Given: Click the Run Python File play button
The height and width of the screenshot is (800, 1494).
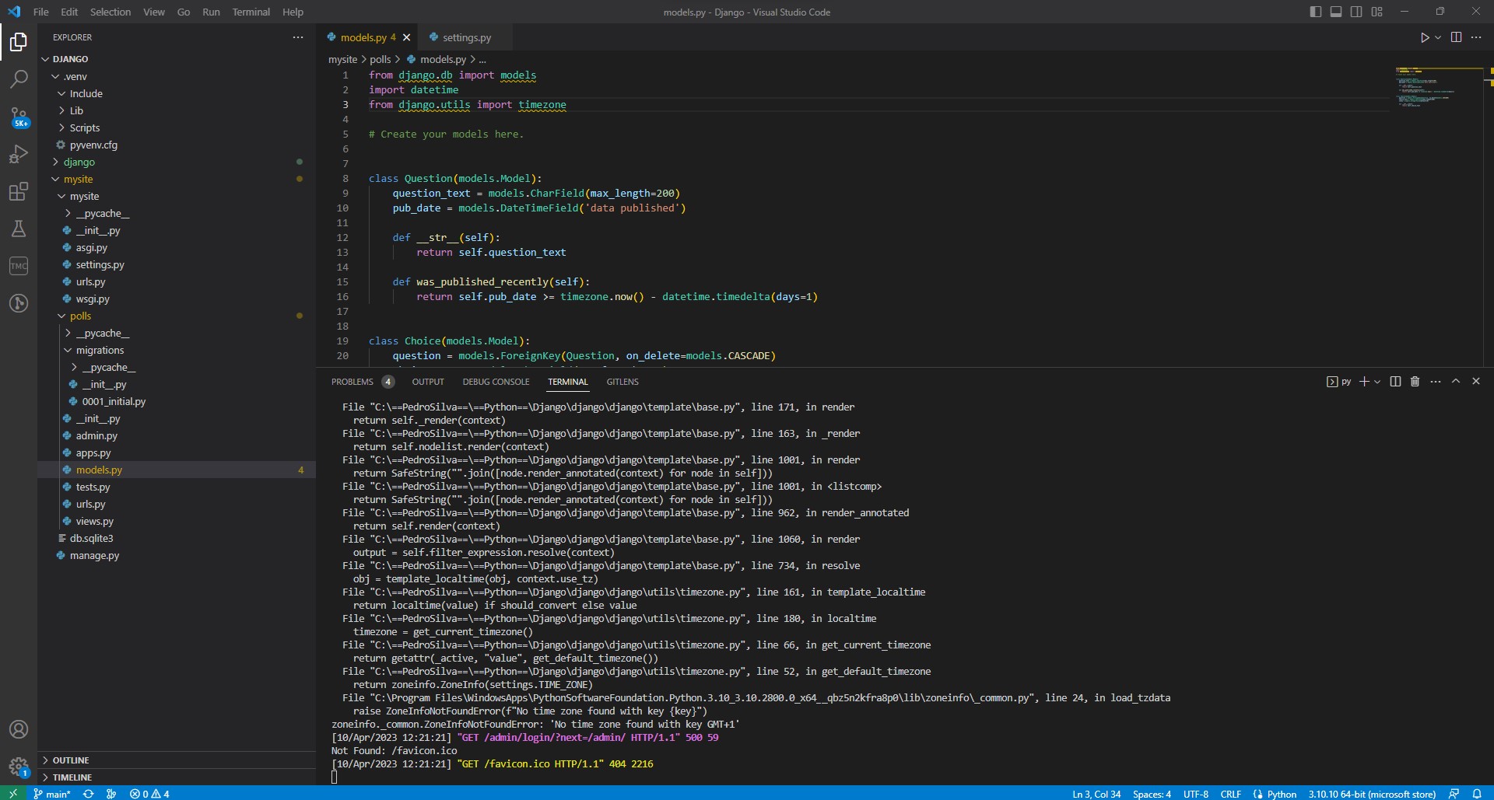Looking at the screenshot, I should coord(1424,37).
